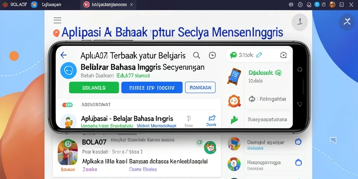358x179 pixels.
Task: Tap the ear icon labeled 'Mna'
Action: click(188, 118)
